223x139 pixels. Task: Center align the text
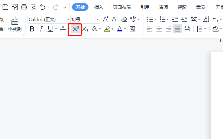159,29
